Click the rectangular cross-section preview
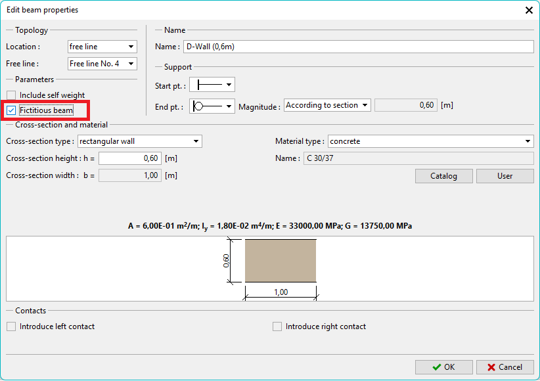 281,261
